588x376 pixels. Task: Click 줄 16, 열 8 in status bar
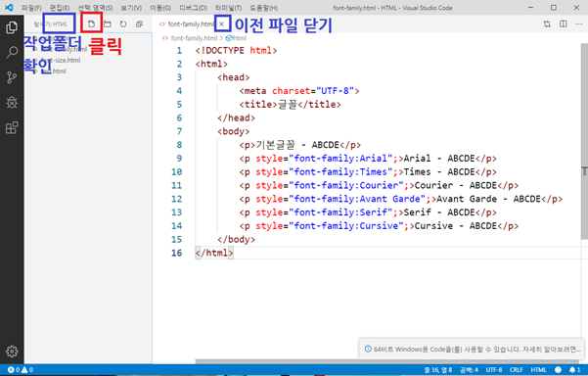[438, 369]
